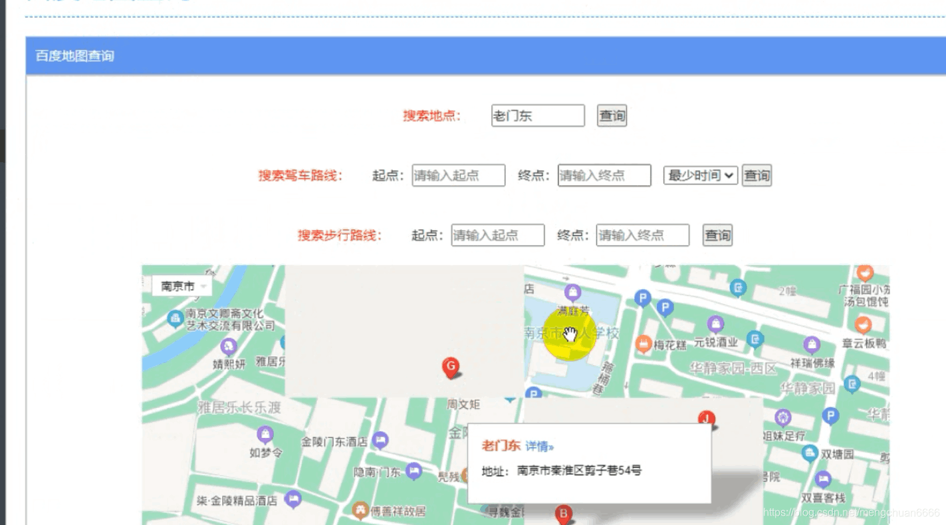Image resolution: width=946 pixels, height=525 pixels.
Task: Click the 搜索步行路线: label
Action: [x=340, y=235]
